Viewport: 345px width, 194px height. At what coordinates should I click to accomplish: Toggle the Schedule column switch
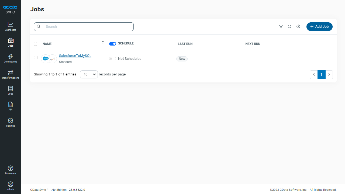pos(113,44)
